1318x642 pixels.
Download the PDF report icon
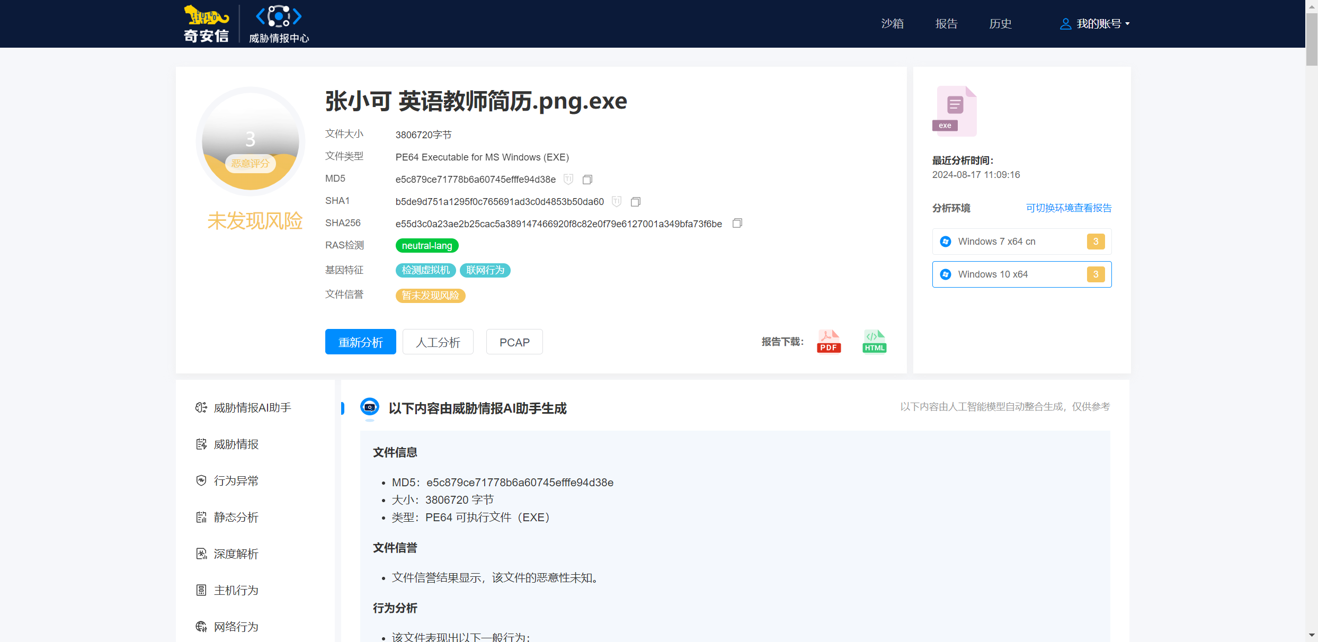click(x=829, y=341)
